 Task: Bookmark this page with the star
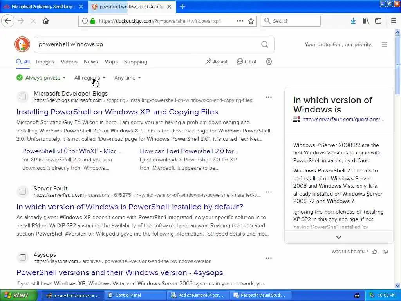(251, 21)
